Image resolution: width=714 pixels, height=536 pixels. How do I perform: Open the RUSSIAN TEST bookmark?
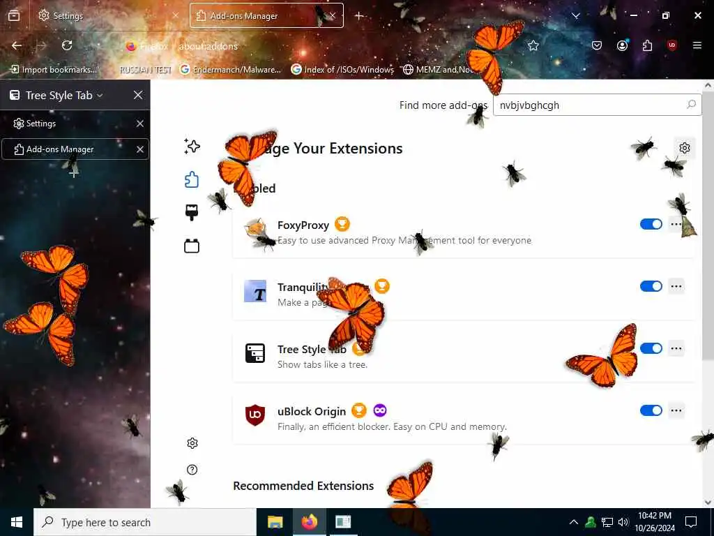pyautogui.click(x=145, y=69)
